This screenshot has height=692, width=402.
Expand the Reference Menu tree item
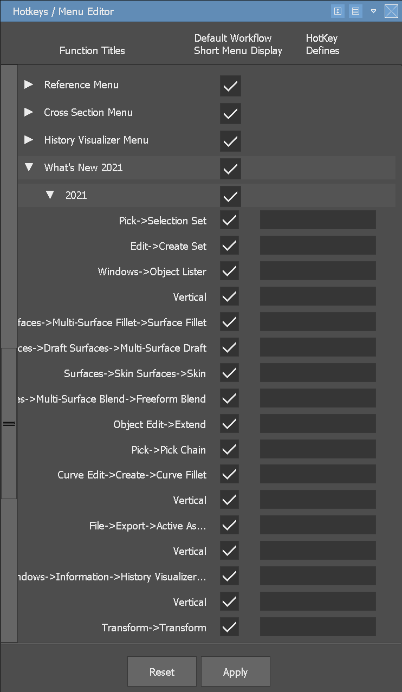coord(28,85)
